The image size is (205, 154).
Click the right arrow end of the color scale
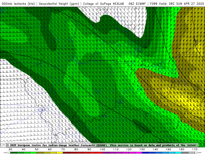click(x=198, y=152)
